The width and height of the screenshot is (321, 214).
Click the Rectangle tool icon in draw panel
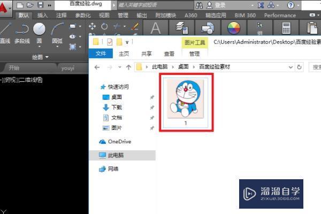pos(73,26)
